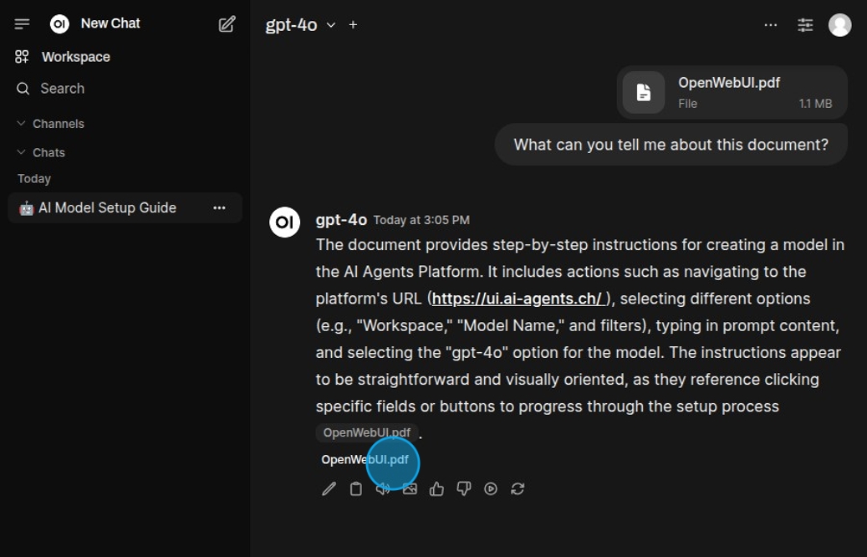The width and height of the screenshot is (867, 557).
Task: Give the response a thumbs down
Action: tap(464, 489)
